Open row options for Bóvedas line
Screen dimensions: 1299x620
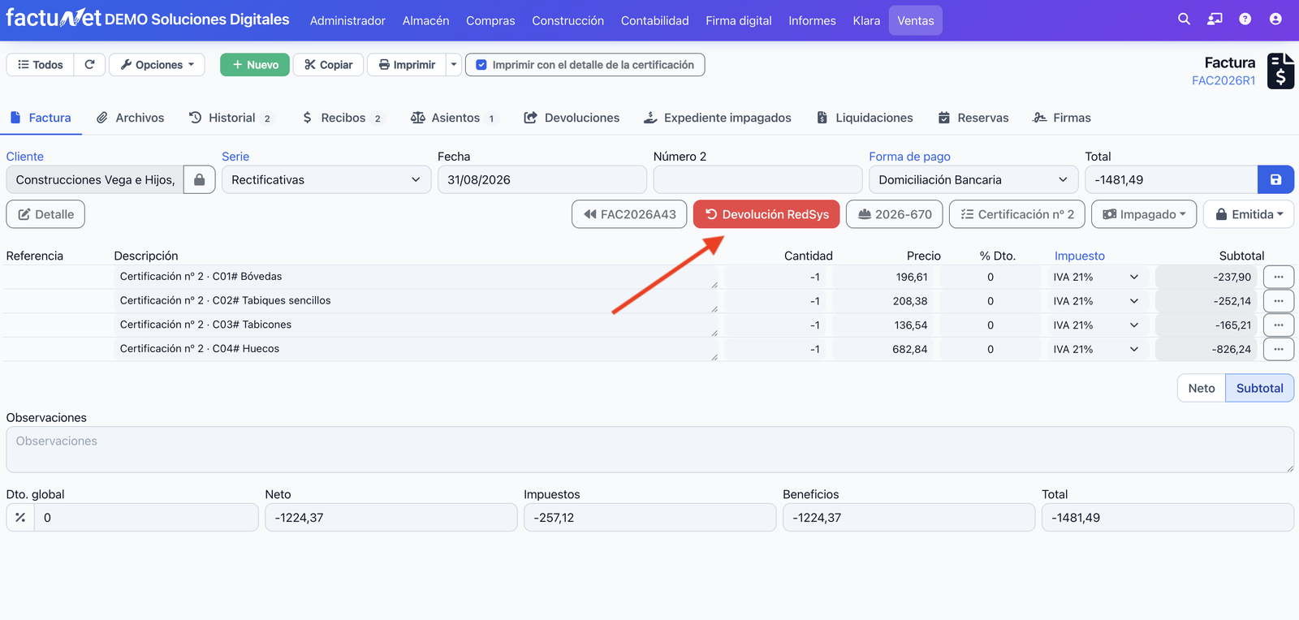[1279, 277]
